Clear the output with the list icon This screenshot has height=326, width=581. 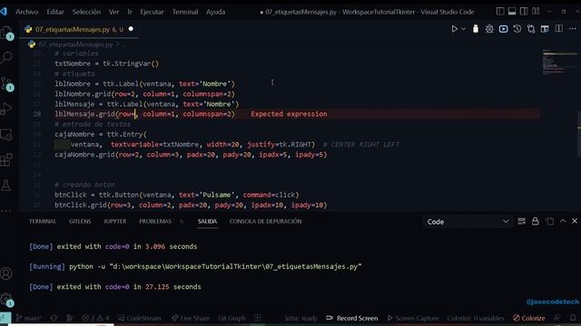click(521, 221)
